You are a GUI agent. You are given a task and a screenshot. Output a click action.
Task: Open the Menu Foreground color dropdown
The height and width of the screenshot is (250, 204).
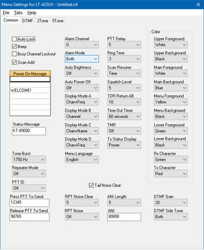pos(171,102)
